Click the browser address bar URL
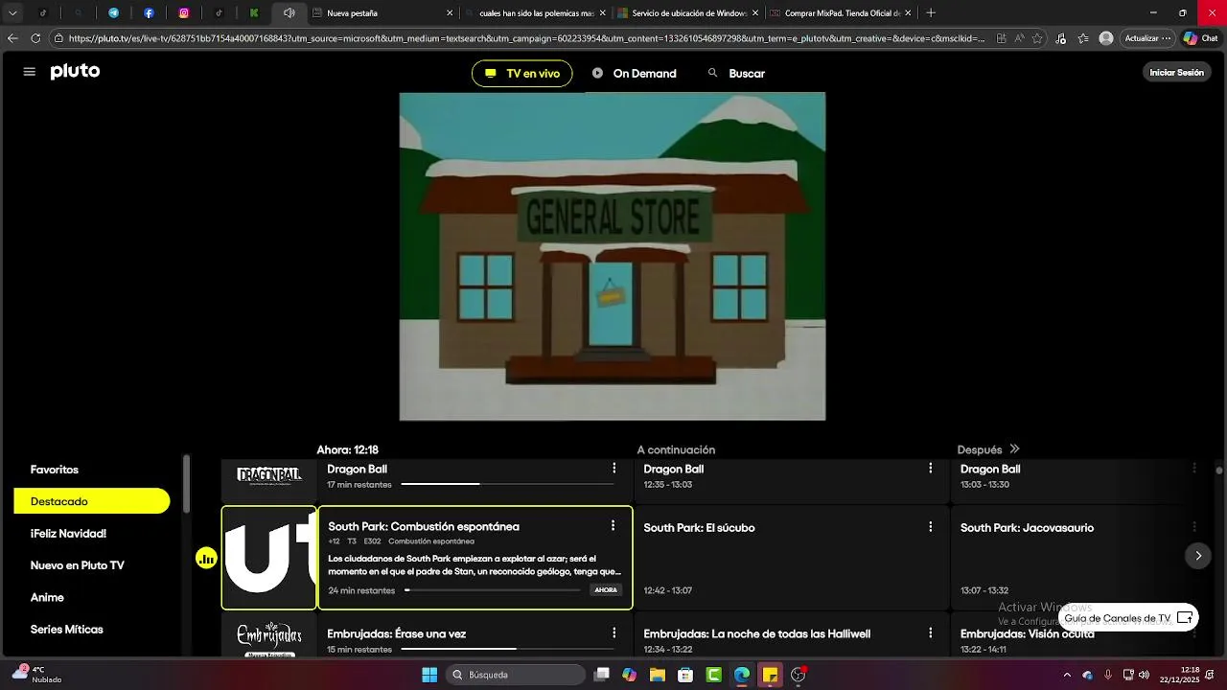The image size is (1227, 690). tap(526, 38)
